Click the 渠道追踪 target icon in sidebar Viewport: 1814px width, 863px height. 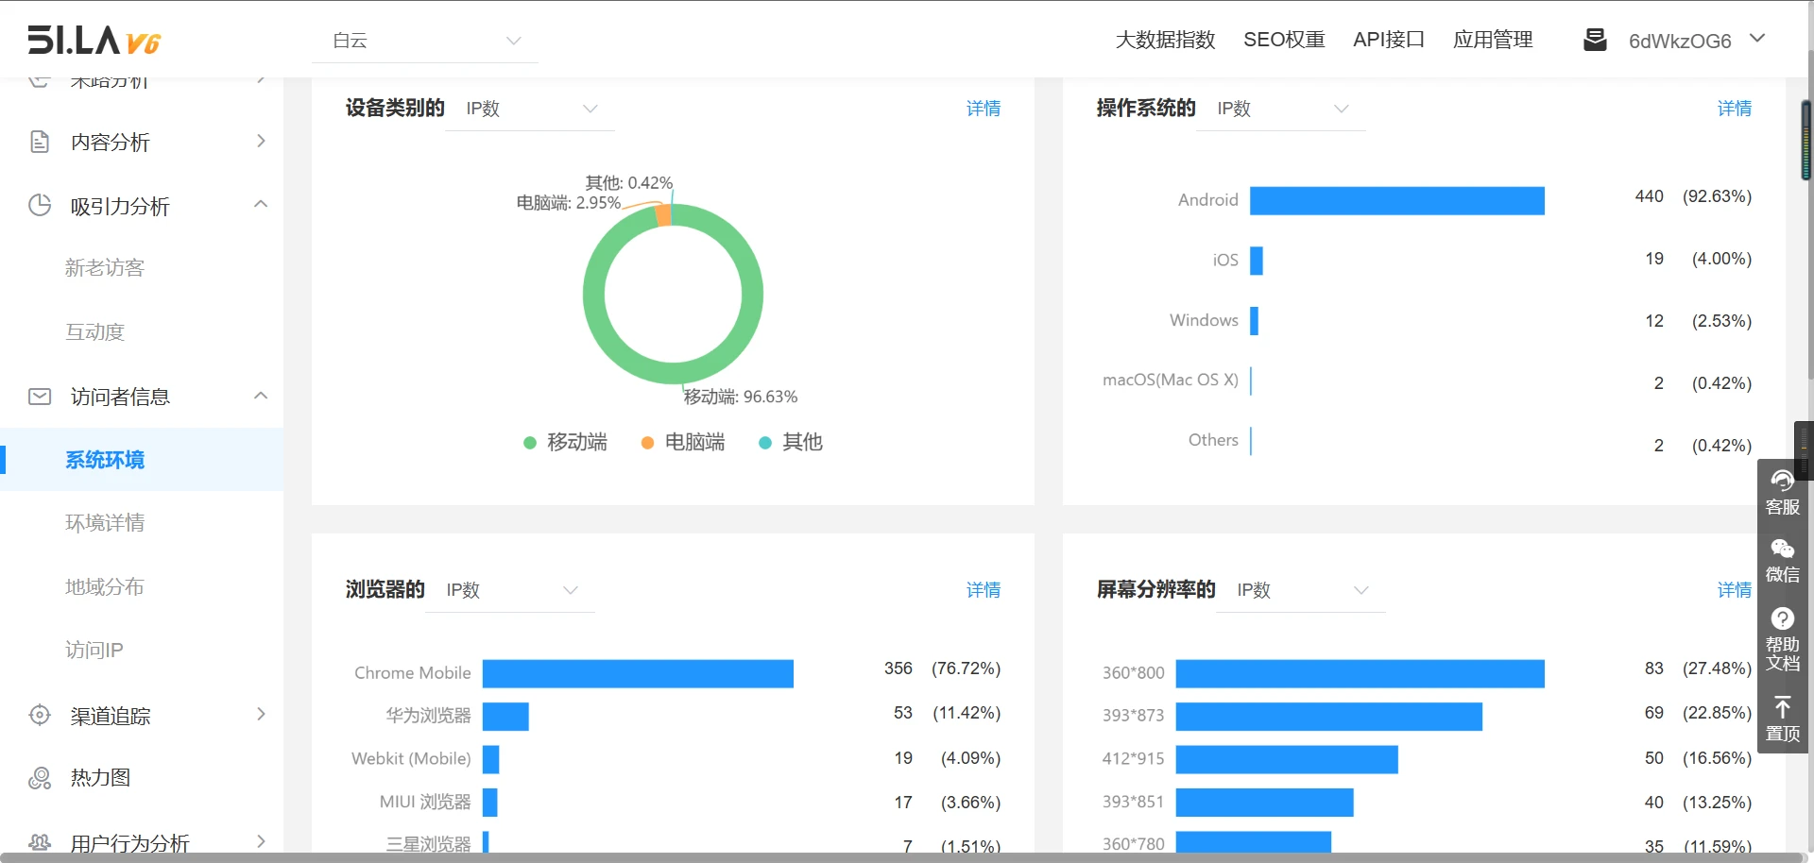coord(40,716)
